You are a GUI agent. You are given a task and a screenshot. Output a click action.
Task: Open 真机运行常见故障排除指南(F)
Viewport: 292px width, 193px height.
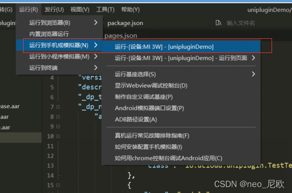(x=181, y=136)
